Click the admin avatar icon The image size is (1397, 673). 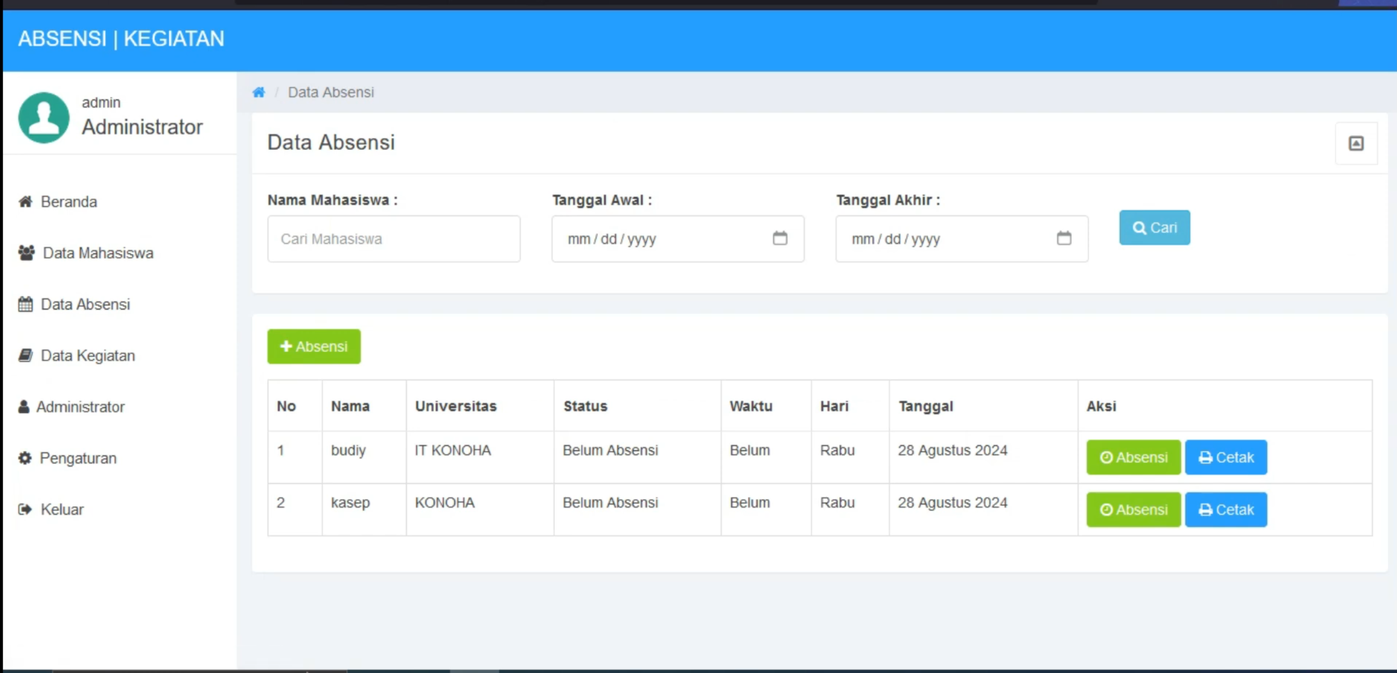coord(44,118)
